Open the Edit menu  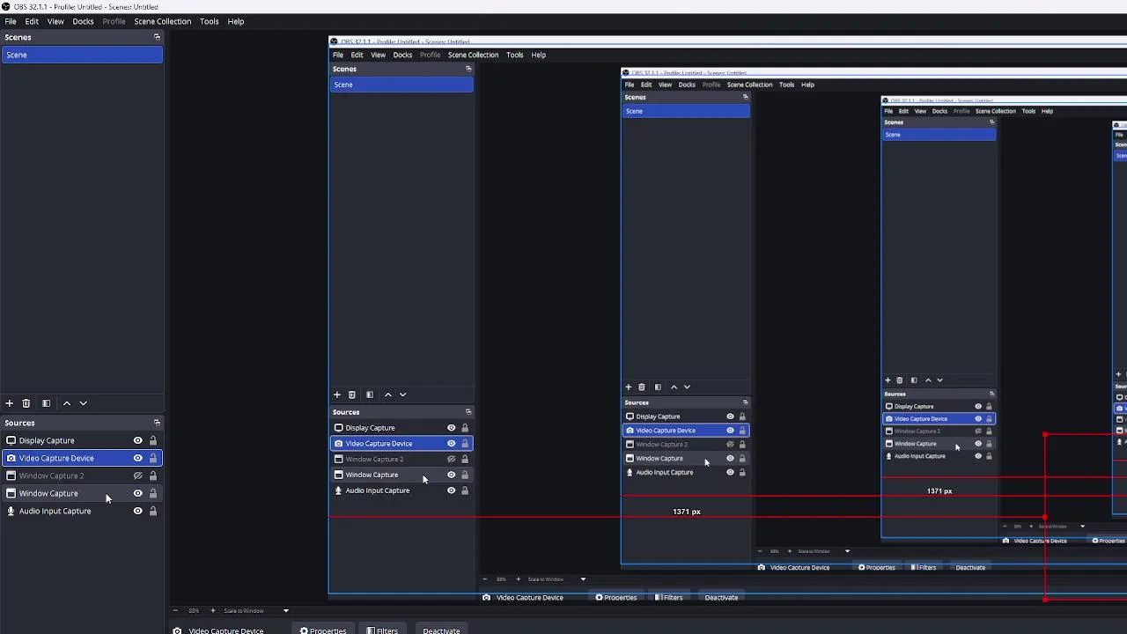(32, 21)
